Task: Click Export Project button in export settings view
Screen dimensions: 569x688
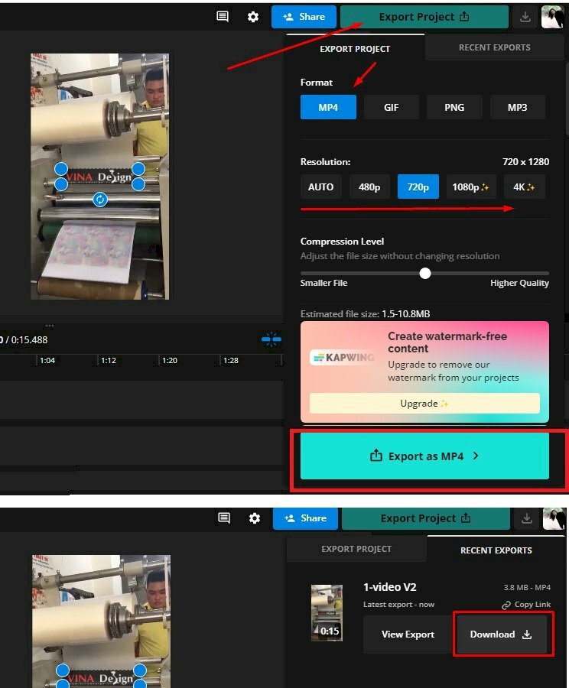Action: [x=424, y=17]
